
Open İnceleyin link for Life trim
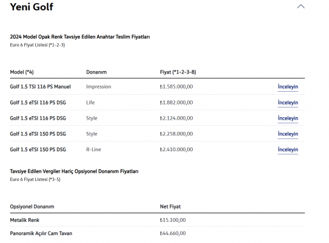(288, 103)
